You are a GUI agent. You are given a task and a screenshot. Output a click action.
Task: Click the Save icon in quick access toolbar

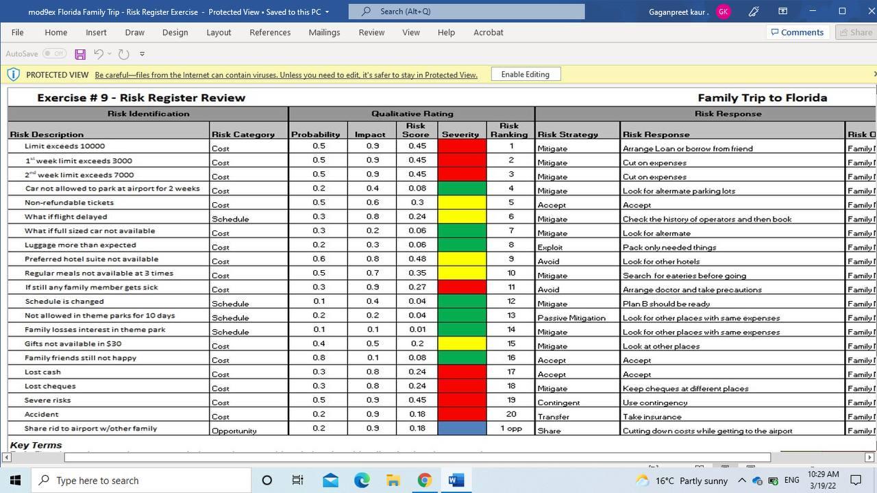tap(80, 54)
